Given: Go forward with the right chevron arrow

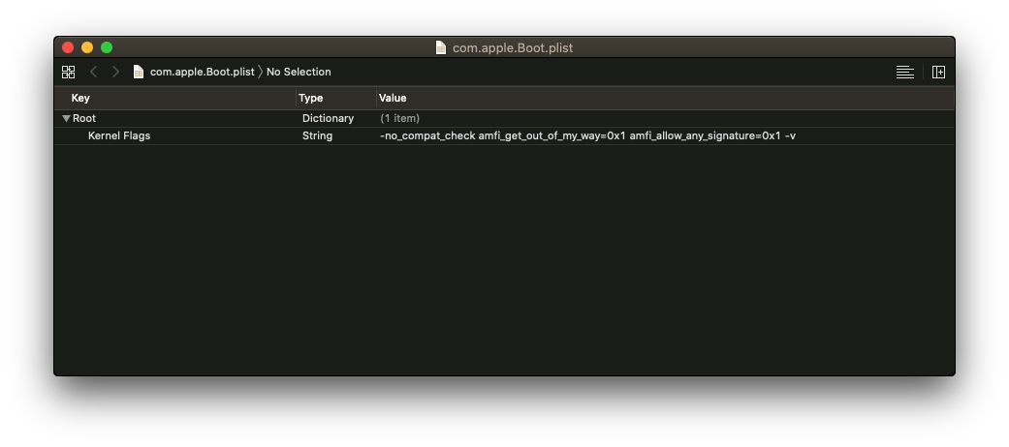Looking at the screenshot, I should point(115,72).
